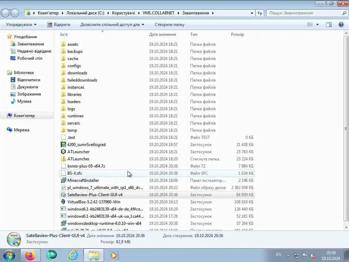This screenshot has height=262, width=349.
Task: Open the Упорядкувати dropdown menu
Action: [21, 25]
